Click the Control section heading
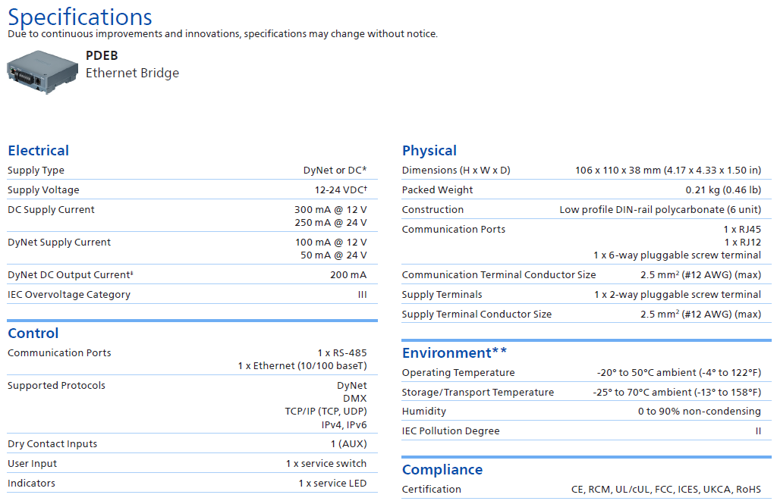 (x=33, y=333)
